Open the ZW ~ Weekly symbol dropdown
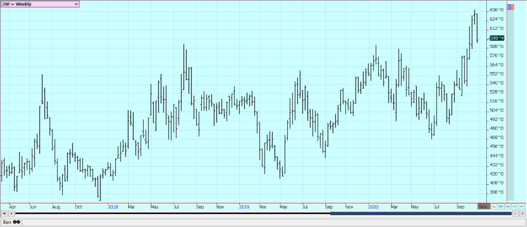The height and width of the screenshot is (227, 527). pos(40,4)
